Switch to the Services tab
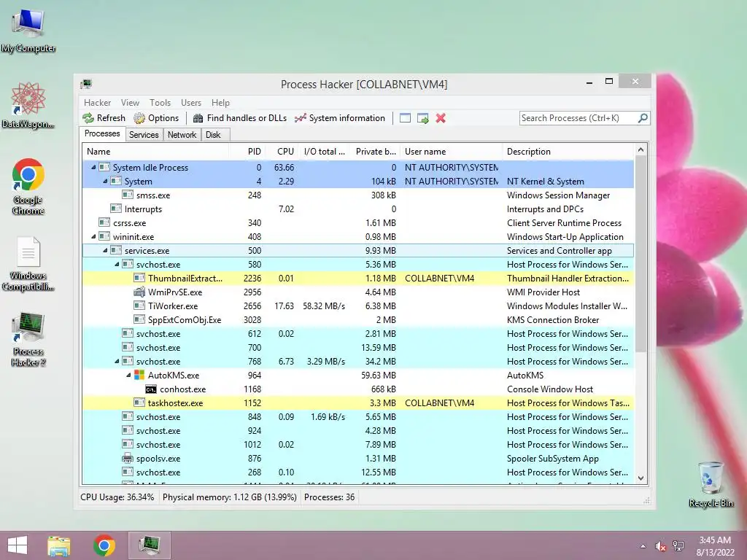747x560 pixels. coord(144,135)
